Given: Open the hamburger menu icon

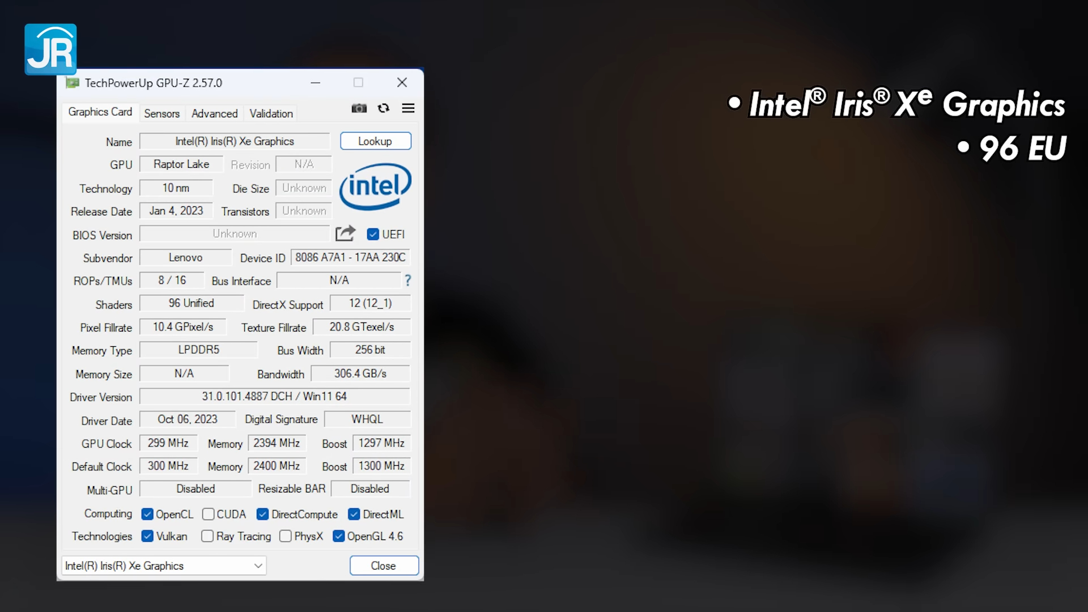Looking at the screenshot, I should [408, 108].
